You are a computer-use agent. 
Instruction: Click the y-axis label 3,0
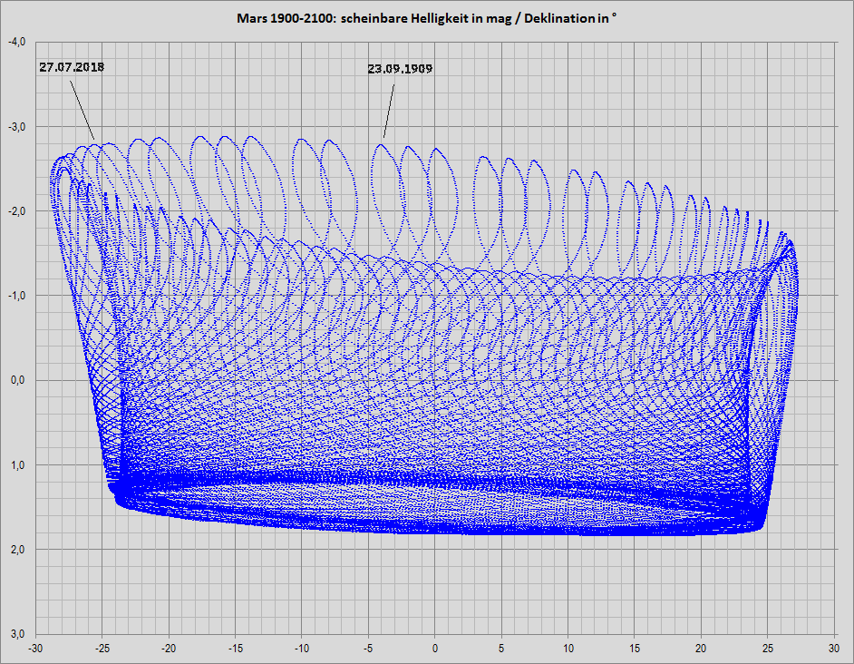click(x=20, y=634)
